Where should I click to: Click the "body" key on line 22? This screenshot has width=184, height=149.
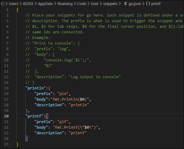tap(41, 127)
